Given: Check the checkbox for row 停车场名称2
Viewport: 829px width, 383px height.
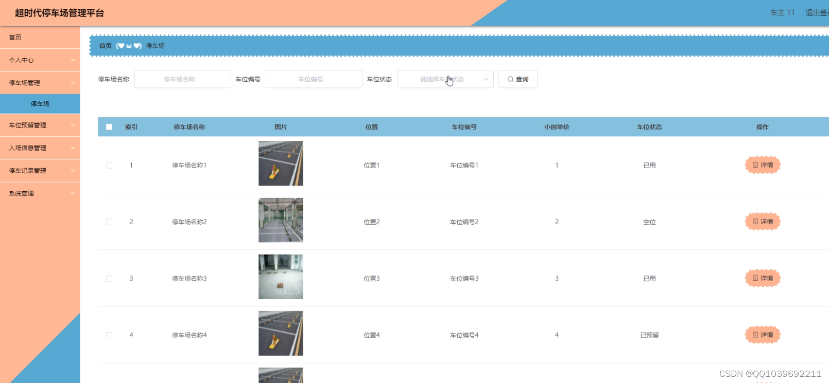Looking at the screenshot, I should [109, 222].
